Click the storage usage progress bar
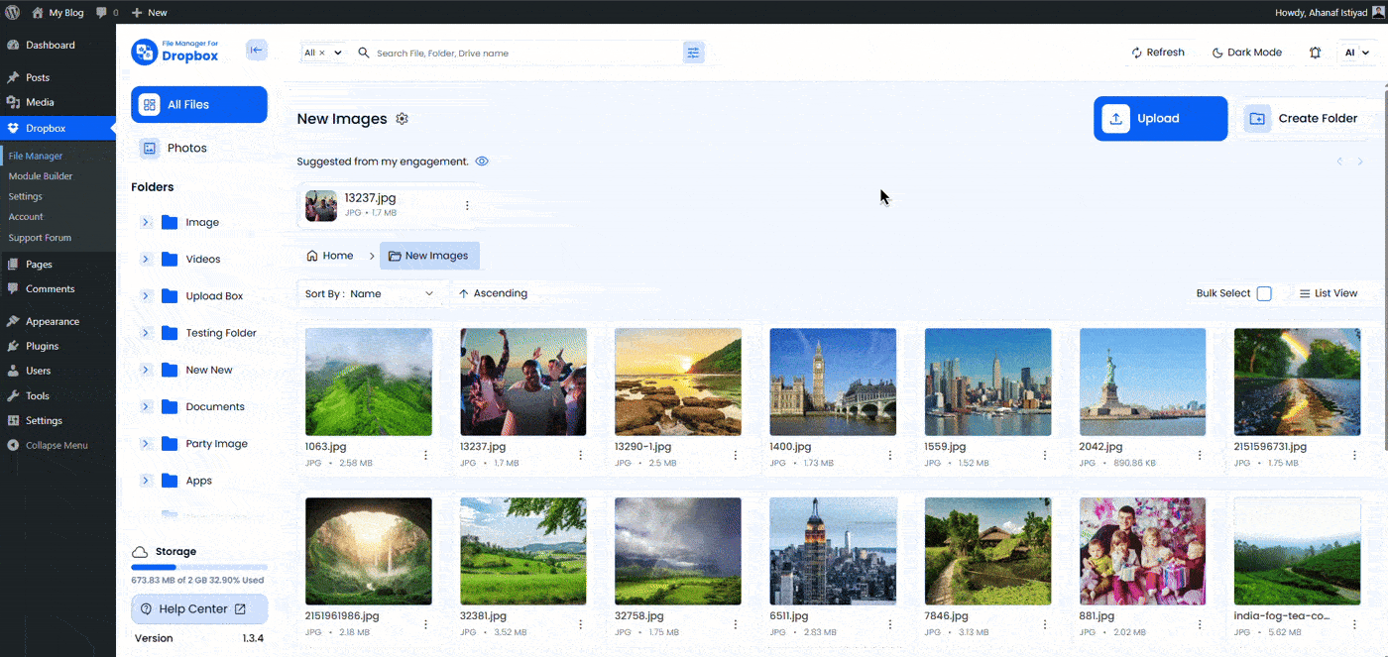Viewport: 1388px width, 657px height. [x=198, y=567]
